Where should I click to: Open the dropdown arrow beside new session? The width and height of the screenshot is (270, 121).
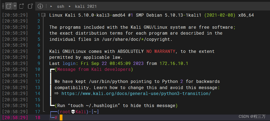[x=15, y=6]
